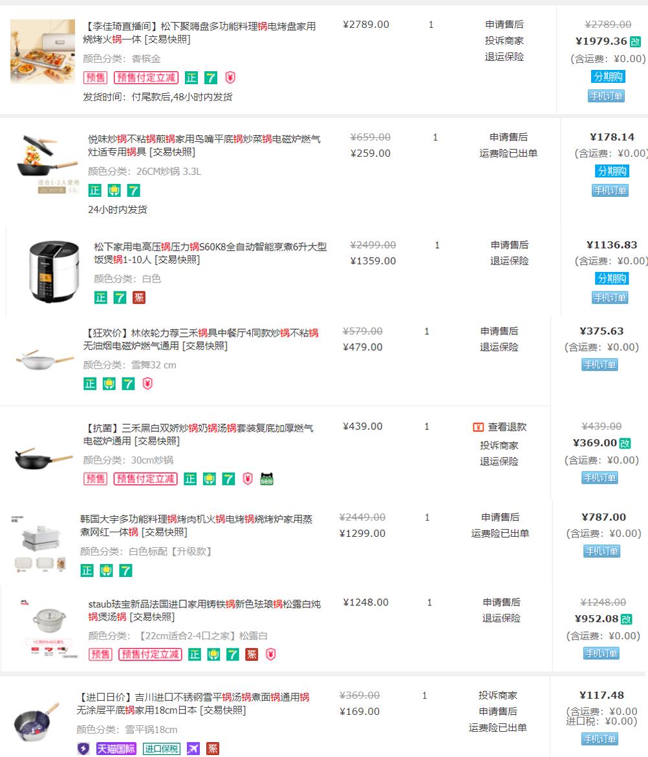Click the red ¥ shield icon on 林依轮 wok item
Screen dimensions: 648x757
pyautogui.click(x=147, y=383)
